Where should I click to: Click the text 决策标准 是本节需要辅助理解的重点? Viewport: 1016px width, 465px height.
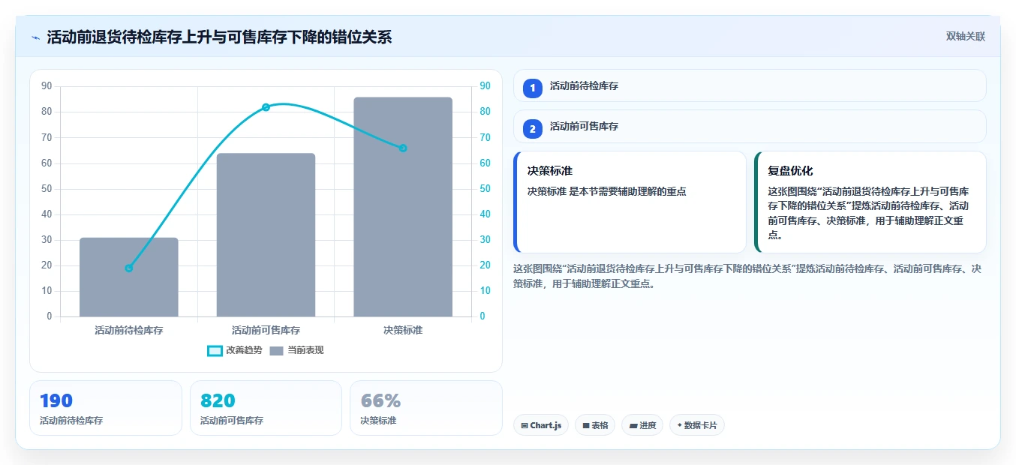606,191
